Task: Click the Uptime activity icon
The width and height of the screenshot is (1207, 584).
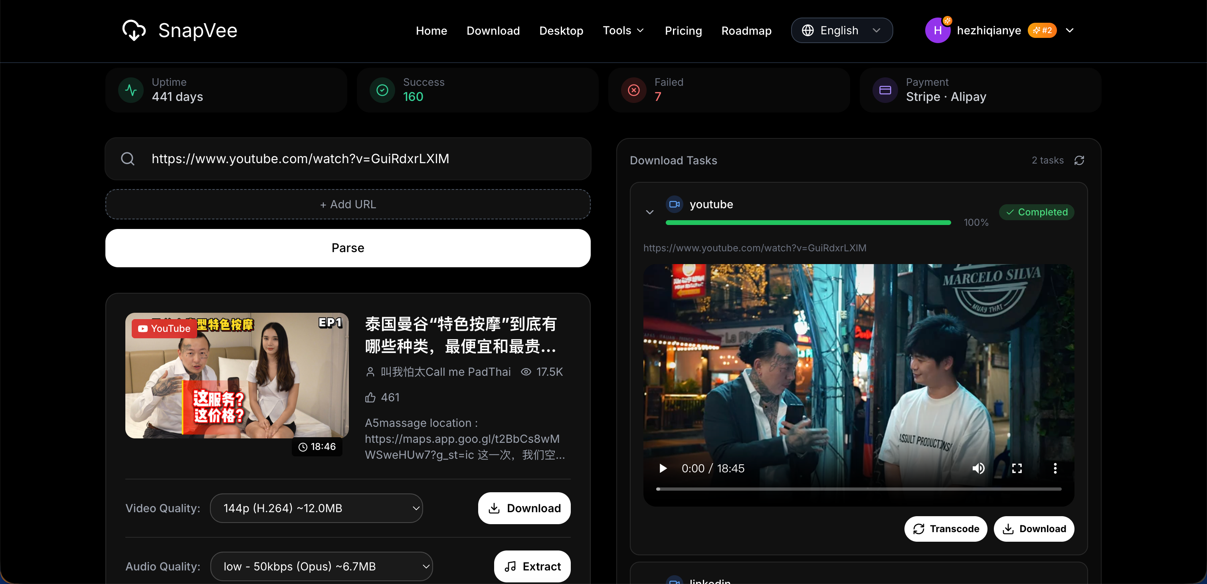Action: pos(131,90)
